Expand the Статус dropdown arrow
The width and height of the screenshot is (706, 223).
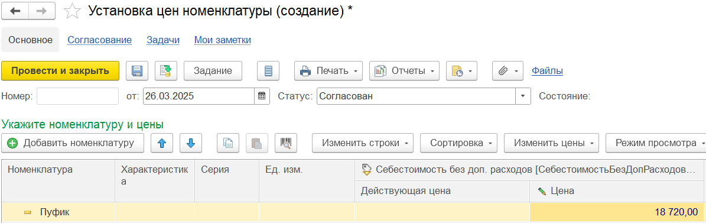coord(523,96)
